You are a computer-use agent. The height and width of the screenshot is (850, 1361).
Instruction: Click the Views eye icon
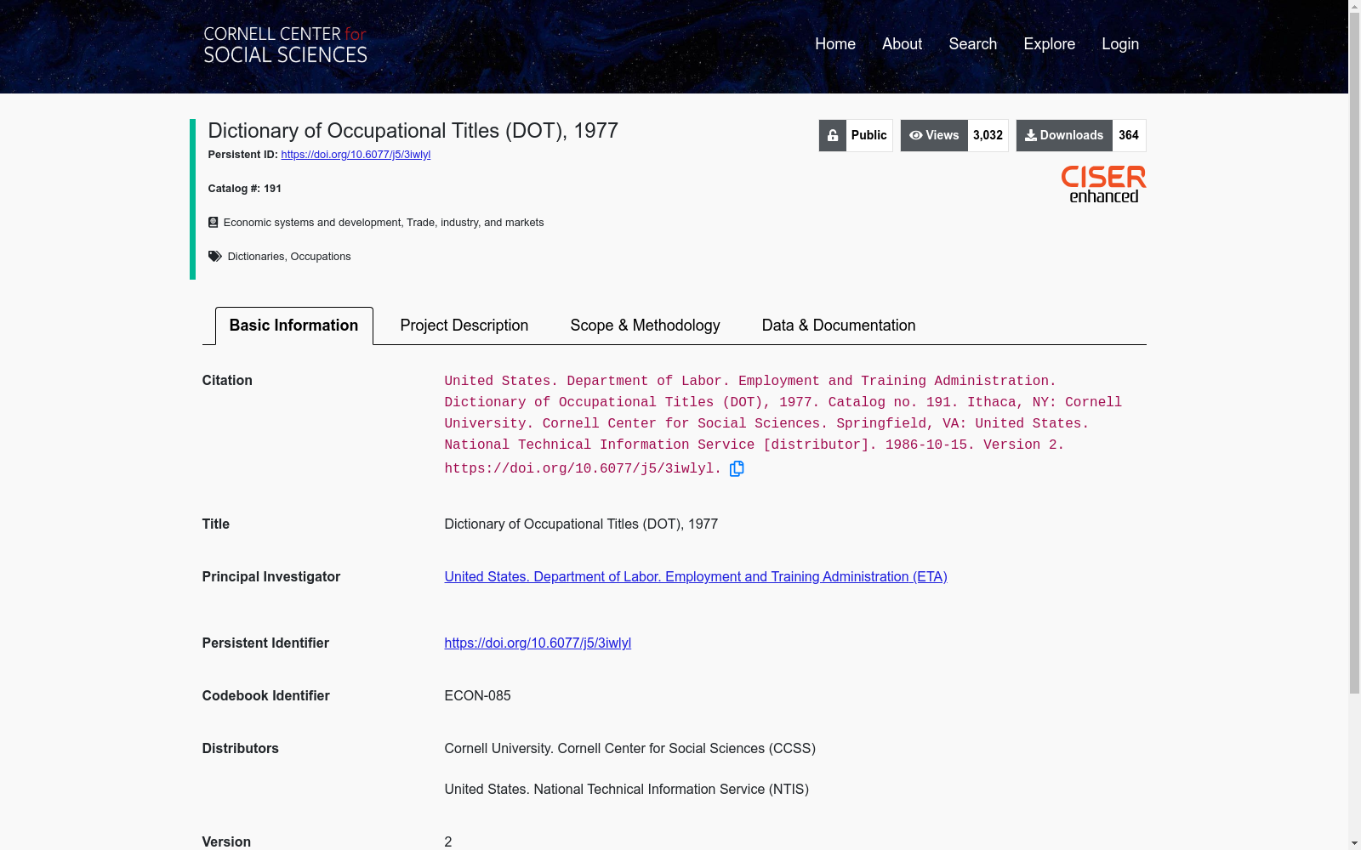coord(916,135)
